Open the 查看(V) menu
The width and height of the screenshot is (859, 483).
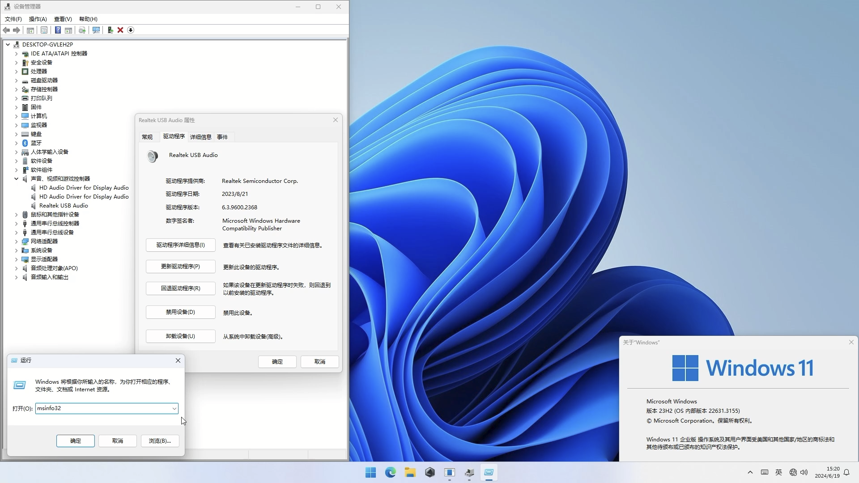pos(63,19)
